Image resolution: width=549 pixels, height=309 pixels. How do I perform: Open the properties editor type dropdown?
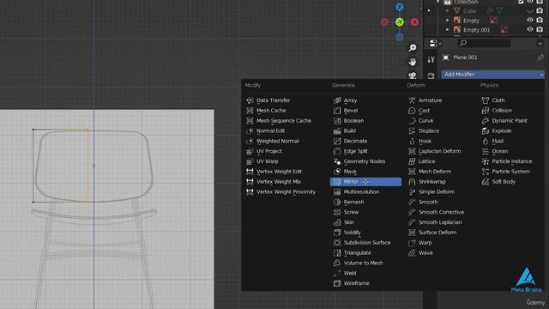coord(435,43)
